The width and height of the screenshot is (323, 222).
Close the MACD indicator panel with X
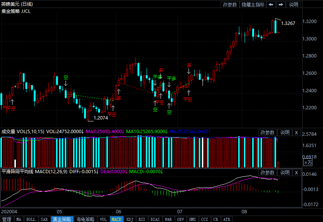(x=296, y=172)
